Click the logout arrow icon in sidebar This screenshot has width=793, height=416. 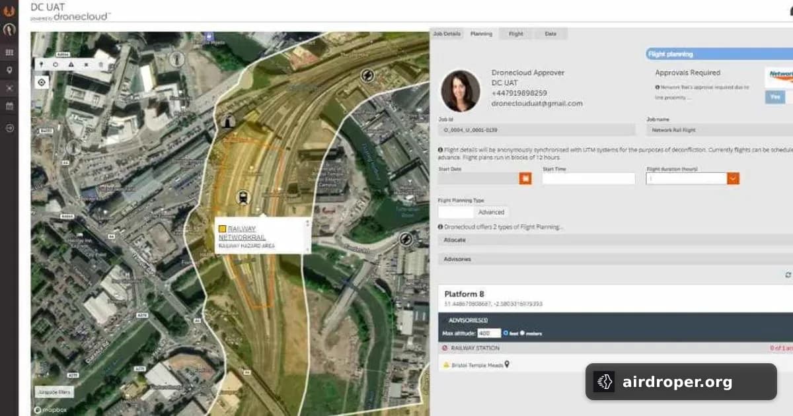click(9, 128)
